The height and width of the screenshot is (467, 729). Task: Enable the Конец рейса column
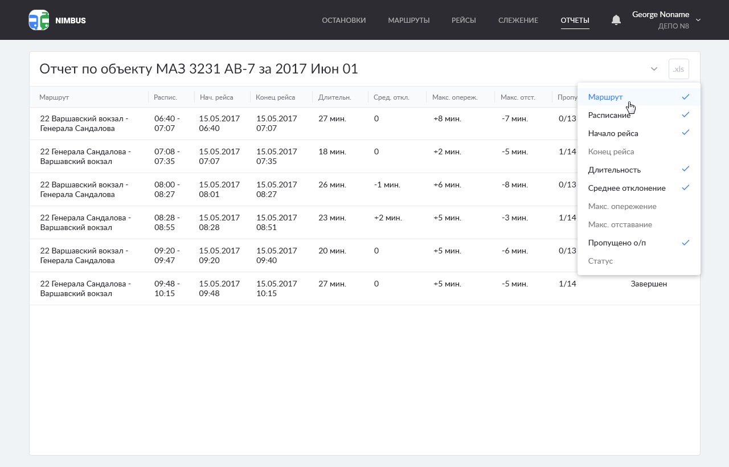pos(638,151)
